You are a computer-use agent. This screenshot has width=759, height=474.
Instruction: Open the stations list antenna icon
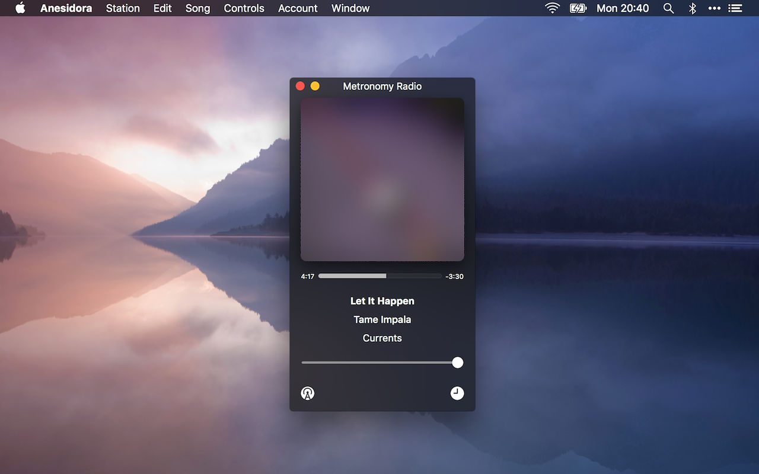click(307, 393)
